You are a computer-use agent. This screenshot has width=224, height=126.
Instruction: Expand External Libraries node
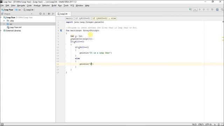1,30
